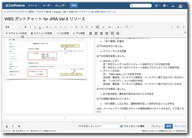The width and height of the screenshot is (192, 138).
Task: Open the August breadcrumb link
Action: 57,12
